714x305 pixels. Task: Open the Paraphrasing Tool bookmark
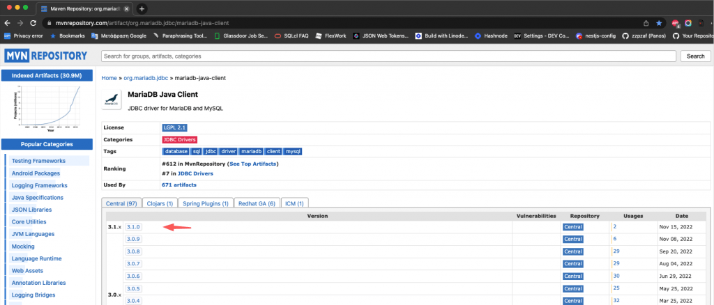pos(181,36)
